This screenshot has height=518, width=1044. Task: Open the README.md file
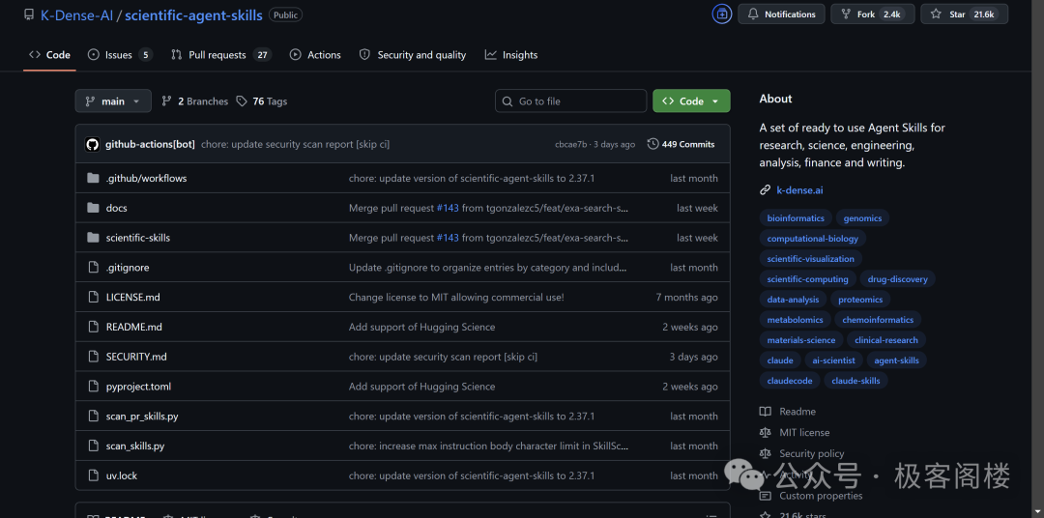tap(133, 327)
